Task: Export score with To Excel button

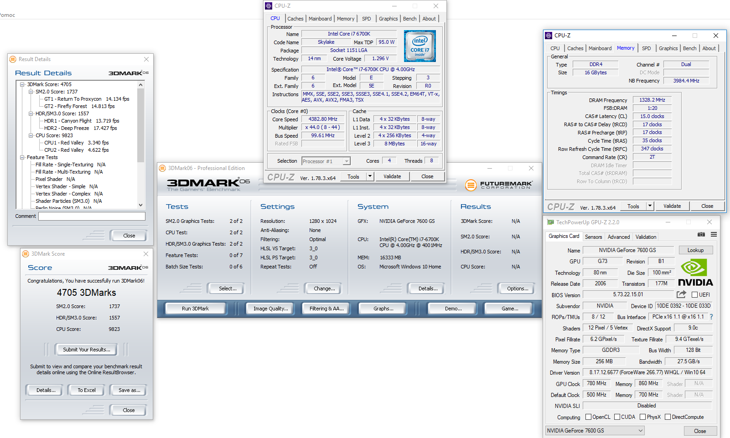Action: (87, 390)
